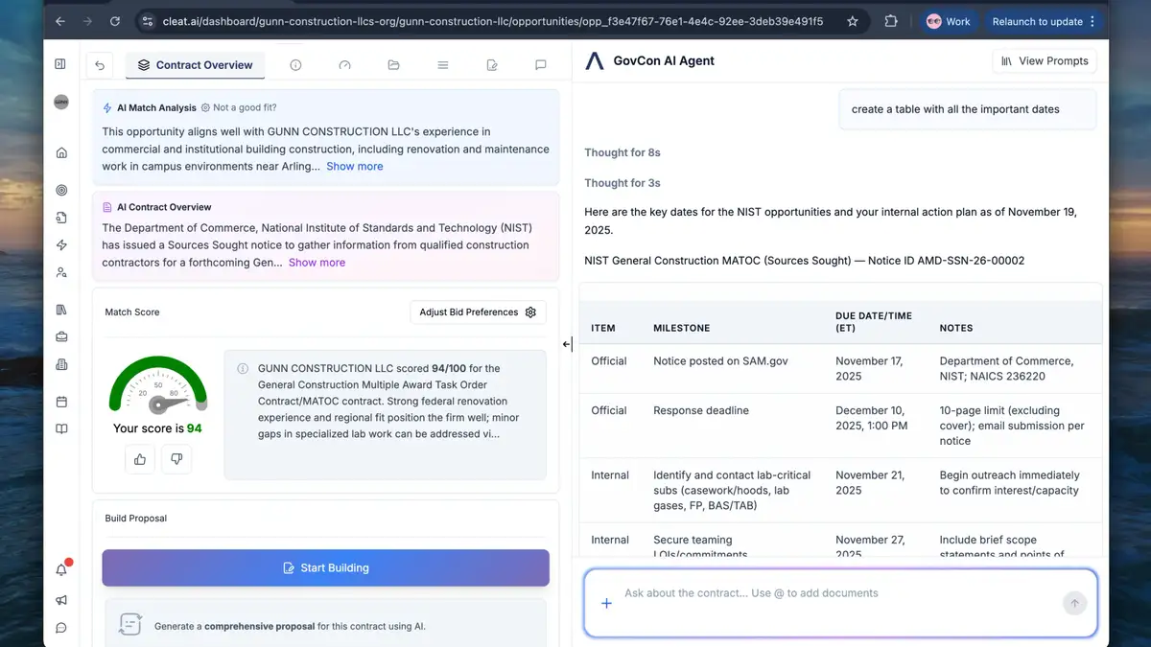Image resolution: width=1151 pixels, height=647 pixels.
Task: Click Relaunch to update button
Action: point(1044,21)
